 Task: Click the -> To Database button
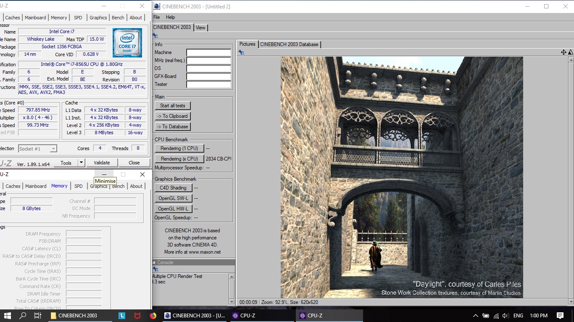173,127
